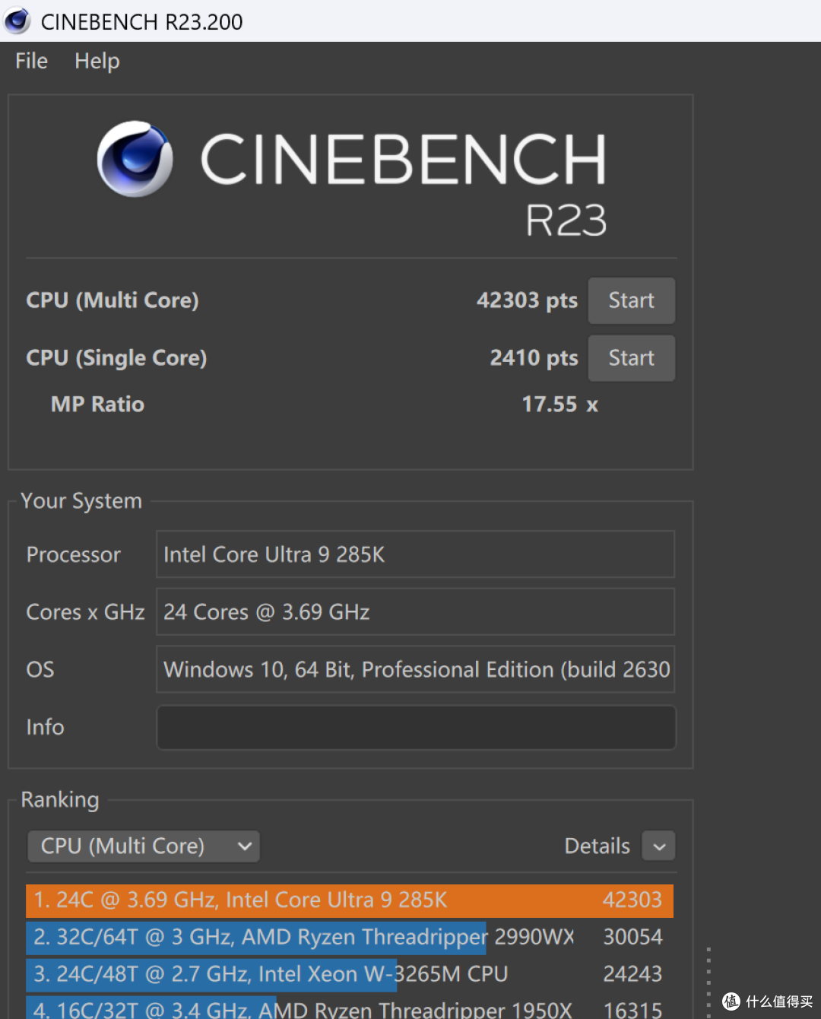Image resolution: width=821 pixels, height=1019 pixels.
Task: Click the 2410 pts single core score
Action: [534, 358]
